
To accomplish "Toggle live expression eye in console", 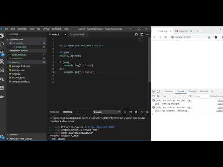I will [190, 96].
